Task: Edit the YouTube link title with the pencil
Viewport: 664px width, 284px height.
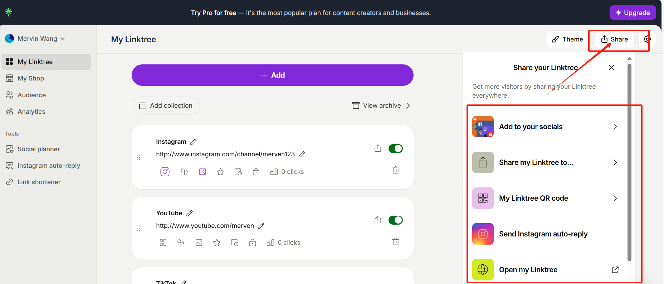Action: pyautogui.click(x=190, y=213)
